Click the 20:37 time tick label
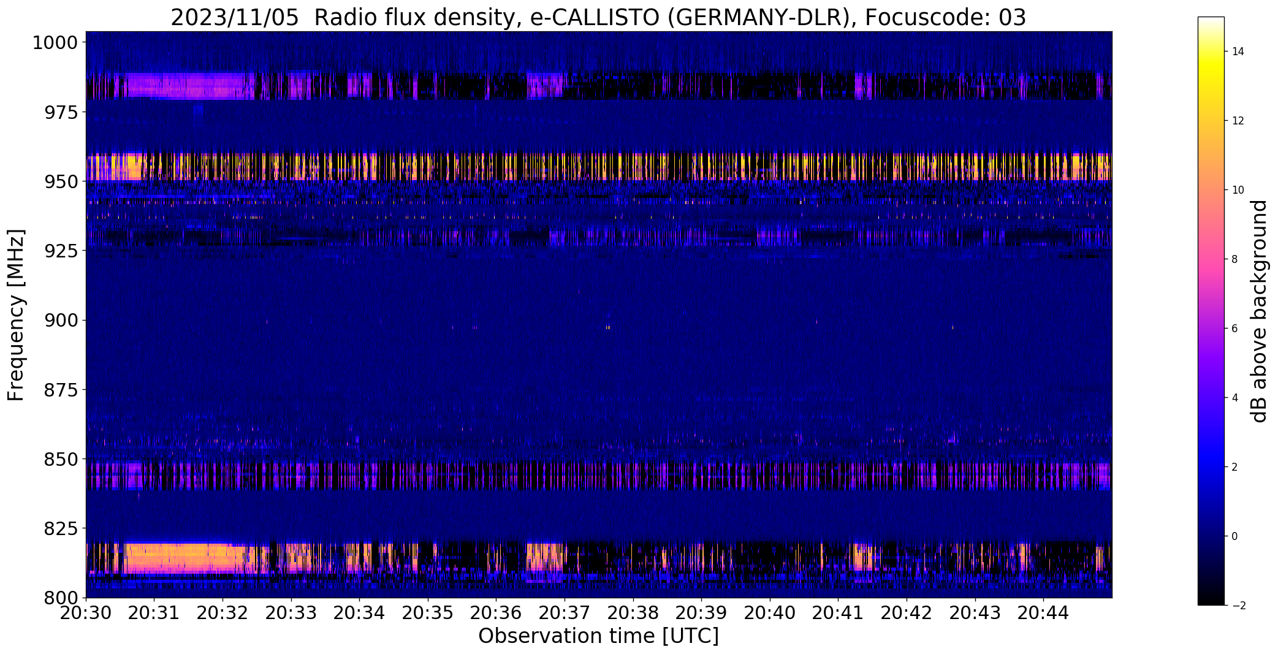The width and height of the screenshot is (1278, 654). tap(565, 612)
